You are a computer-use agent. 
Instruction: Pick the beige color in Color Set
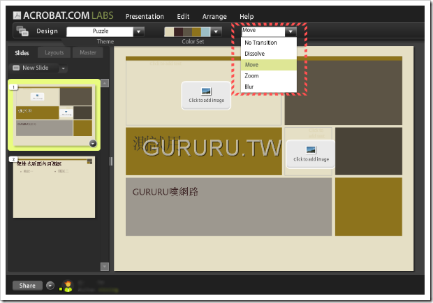(x=169, y=31)
